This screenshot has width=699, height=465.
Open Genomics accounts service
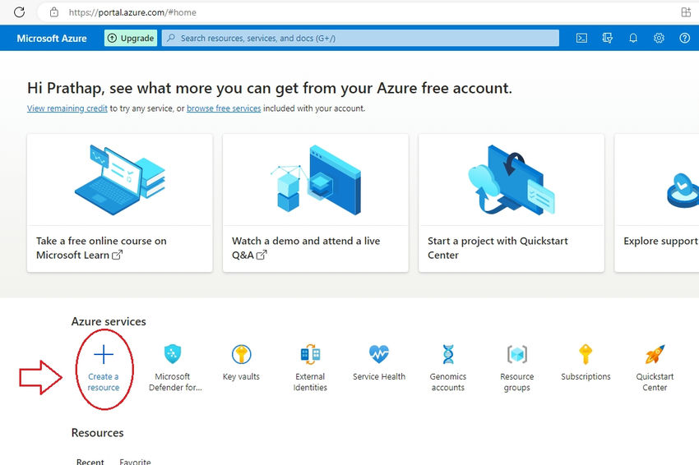click(x=448, y=355)
